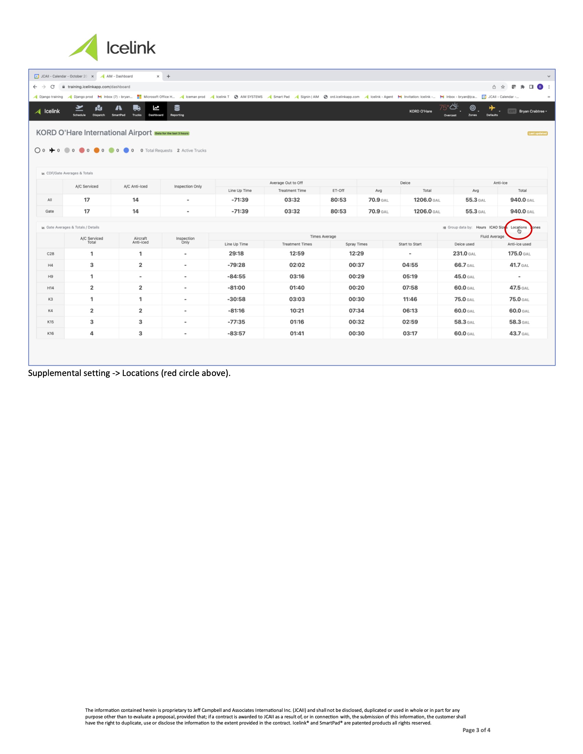Close the AIM - Dashboard tab
Viewport: 583px width, 754px height.
click(x=158, y=76)
